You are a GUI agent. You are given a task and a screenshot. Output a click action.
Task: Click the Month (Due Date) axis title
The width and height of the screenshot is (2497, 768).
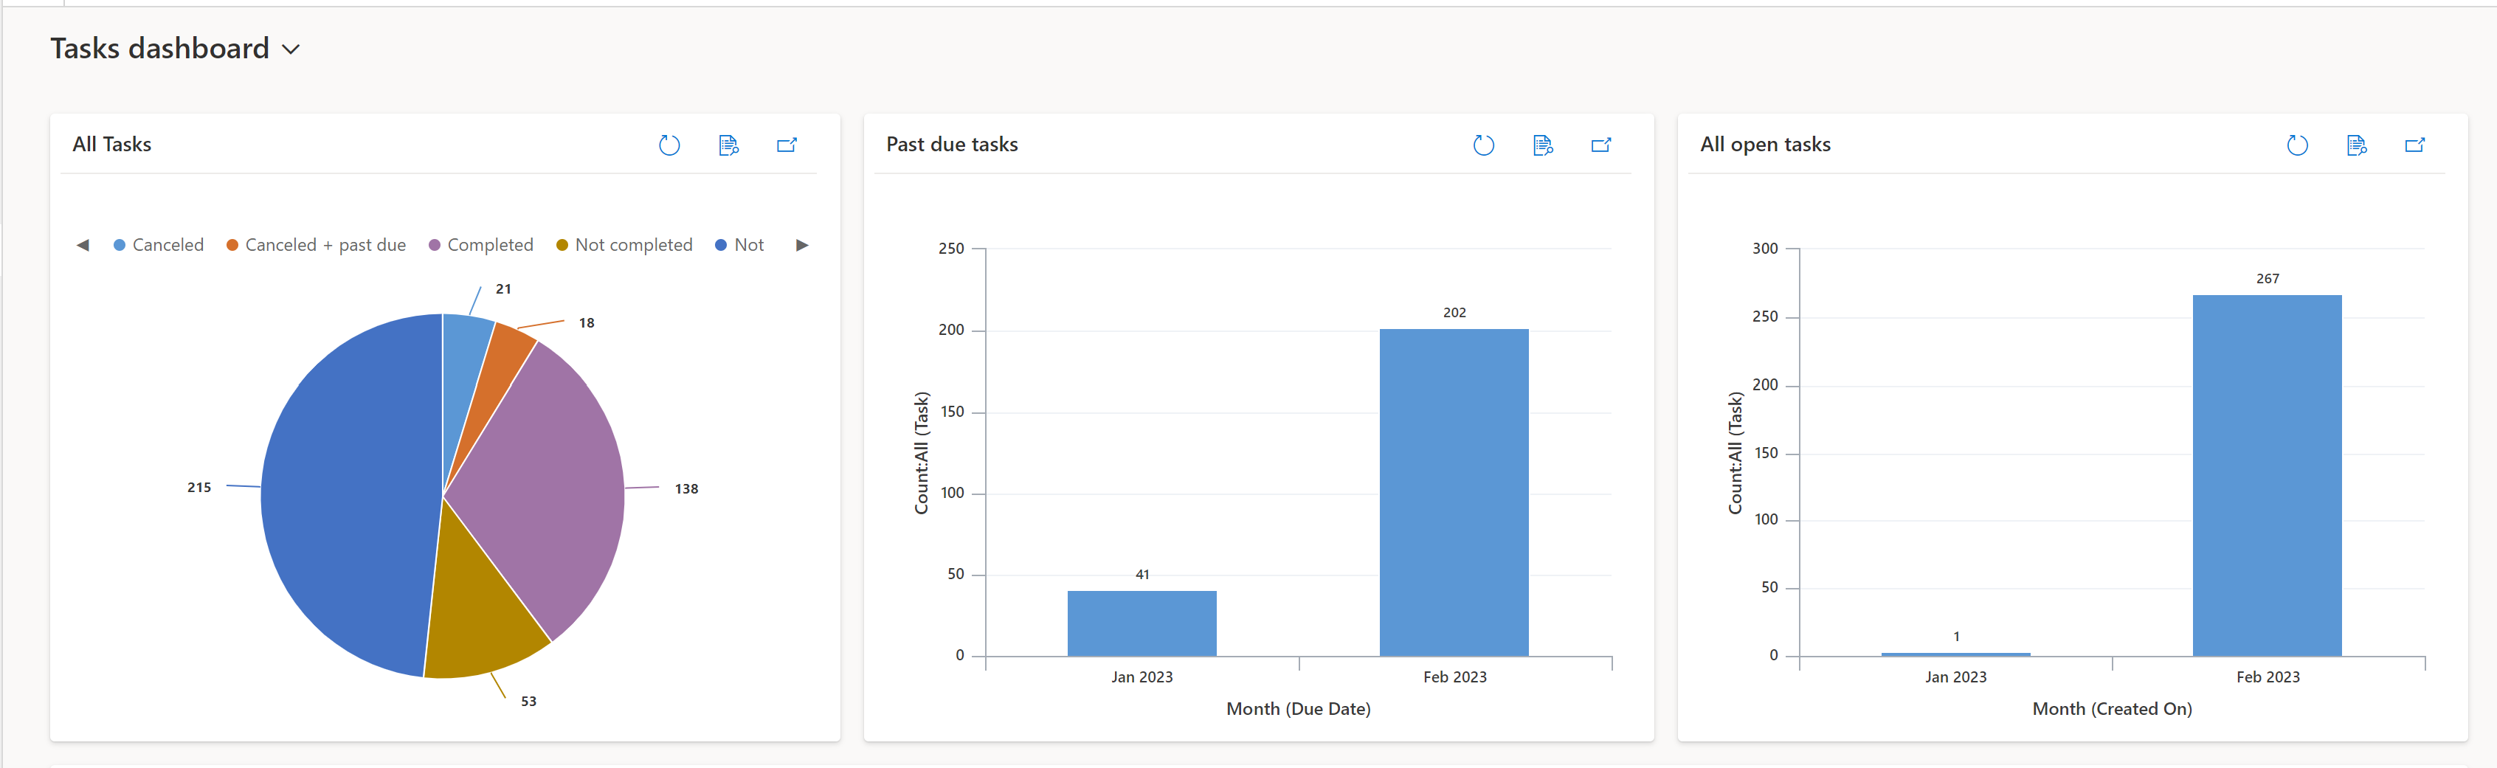(x=1298, y=709)
